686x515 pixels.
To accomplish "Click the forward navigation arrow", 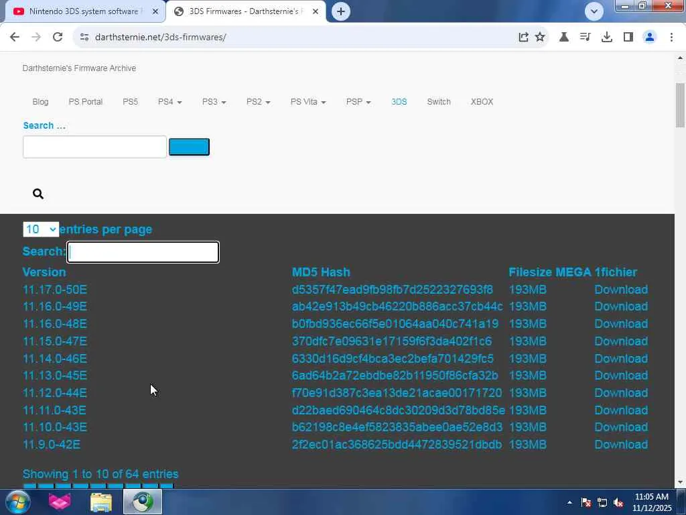I will pos(36,37).
